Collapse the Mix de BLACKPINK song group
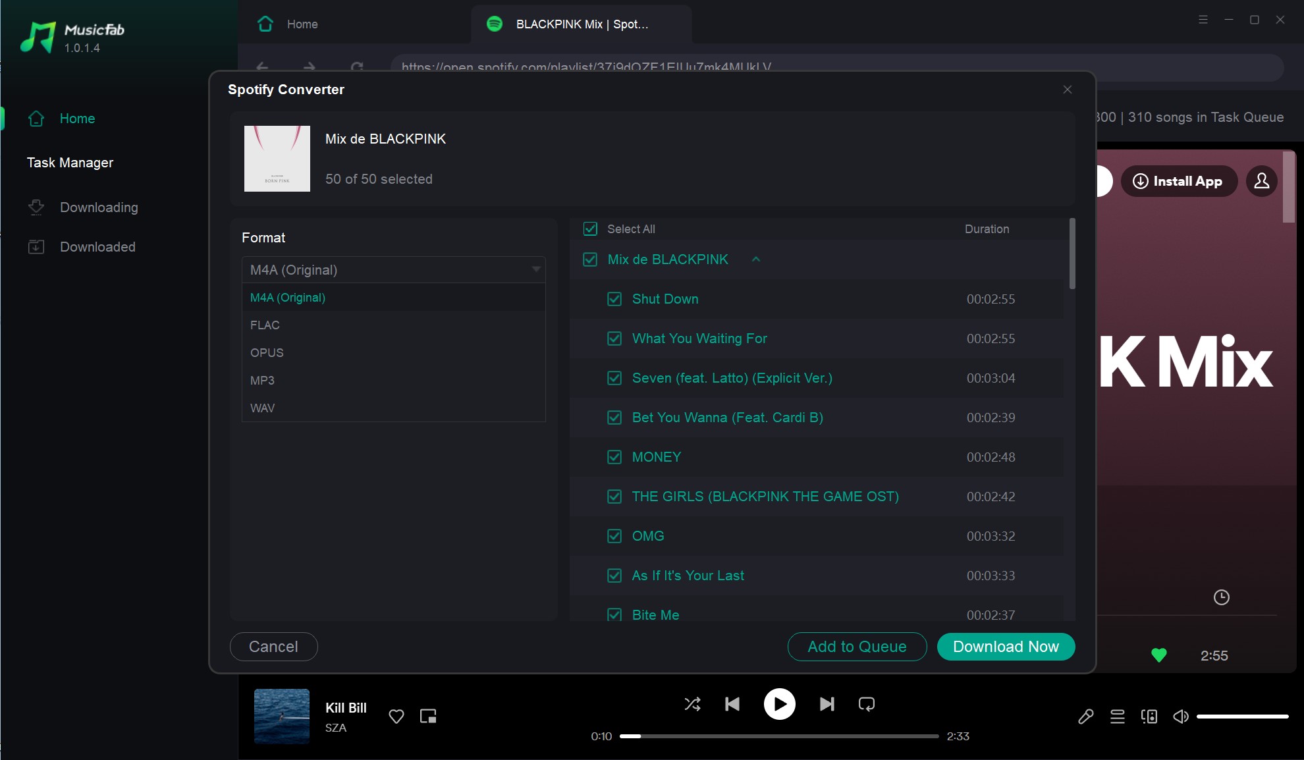1304x760 pixels. (756, 259)
